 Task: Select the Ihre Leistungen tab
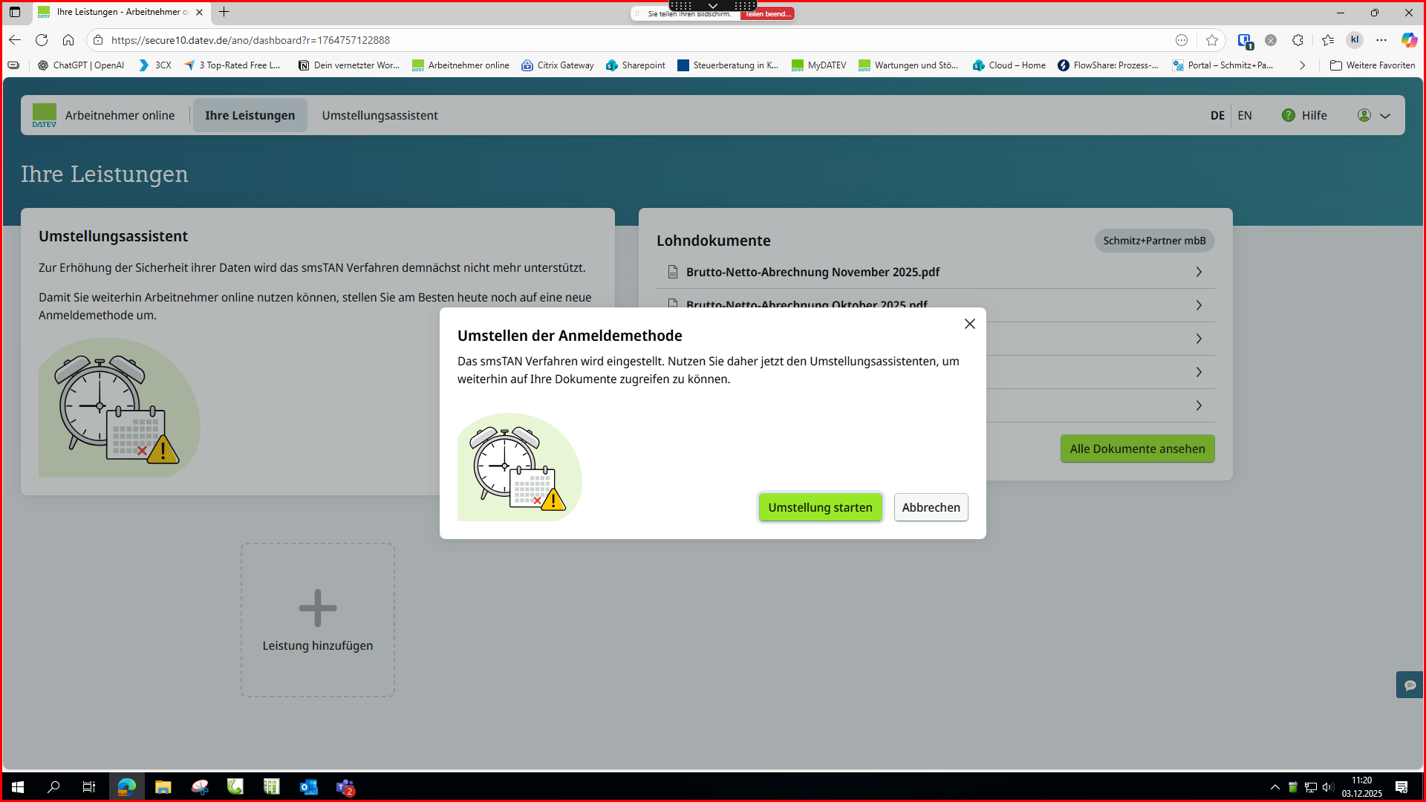[250, 115]
